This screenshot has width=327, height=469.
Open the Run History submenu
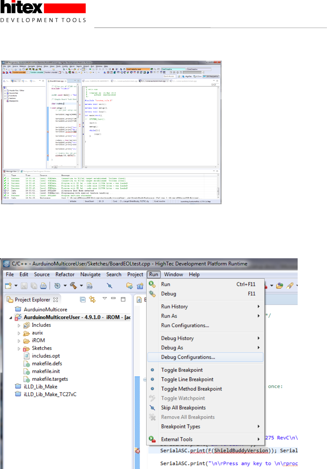206,306
